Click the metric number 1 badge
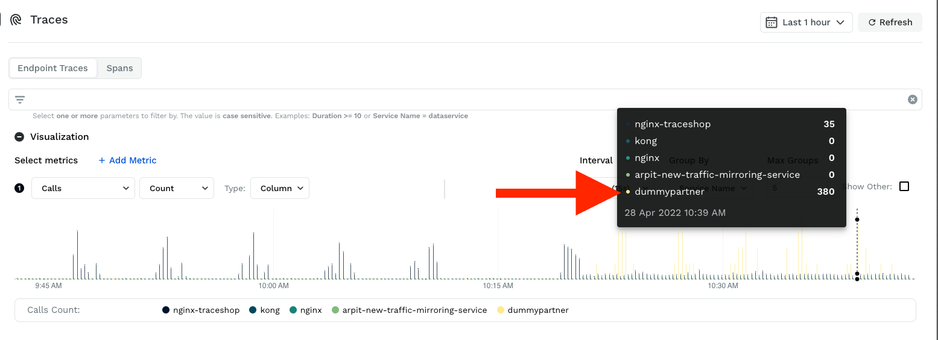The image size is (938, 340). [x=19, y=188]
